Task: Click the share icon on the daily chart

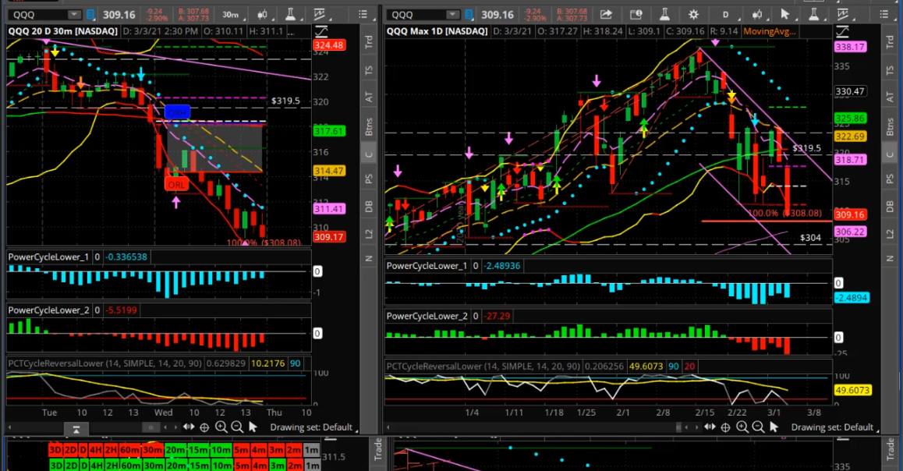Action: coord(607,14)
